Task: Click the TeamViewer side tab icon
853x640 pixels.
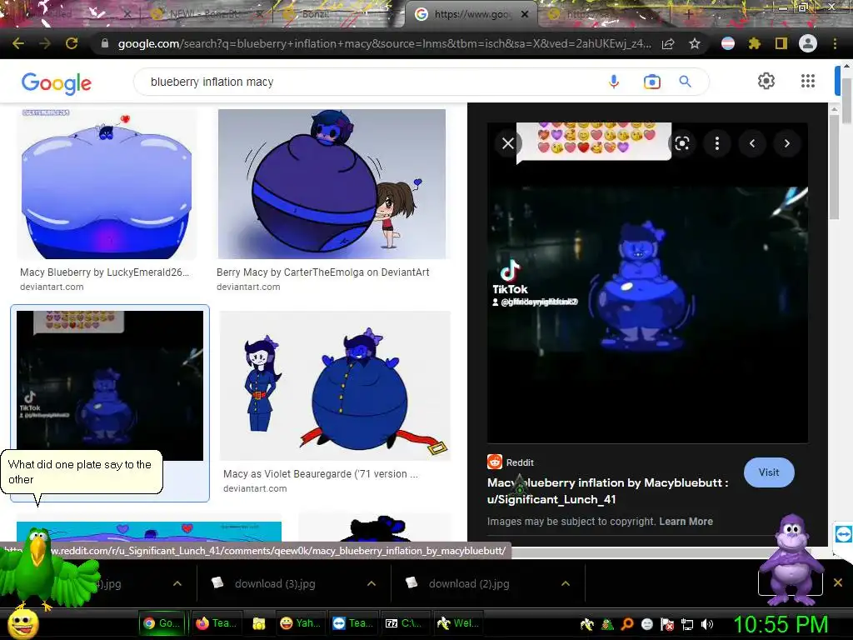Action: [x=843, y=533]
